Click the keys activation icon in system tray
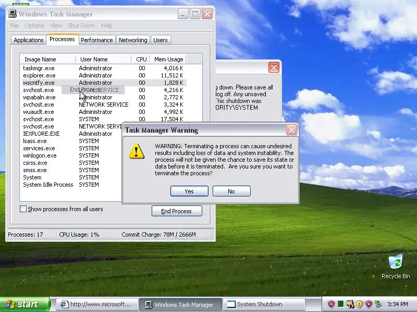417x312 pixels. click(x=350, y=304)
